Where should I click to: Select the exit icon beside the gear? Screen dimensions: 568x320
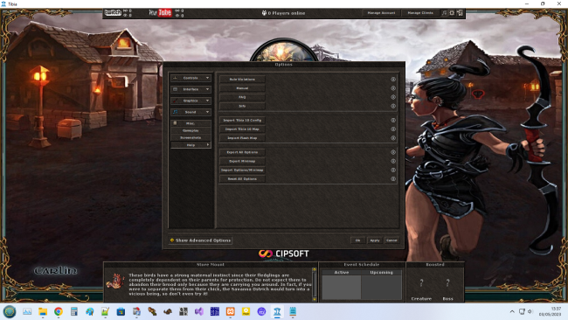click(460, 13)
